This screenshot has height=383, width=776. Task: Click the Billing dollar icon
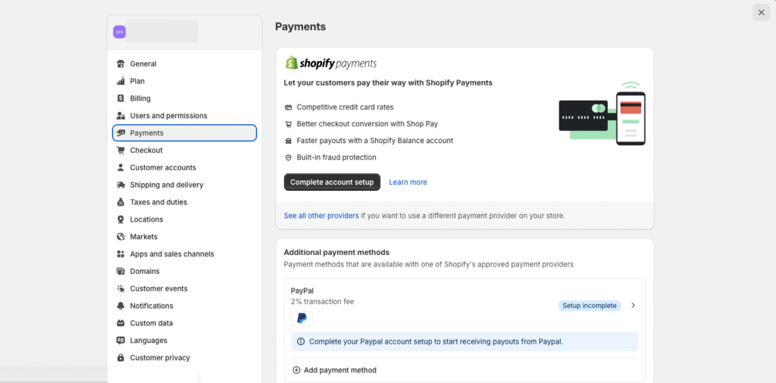click(120, 98)
